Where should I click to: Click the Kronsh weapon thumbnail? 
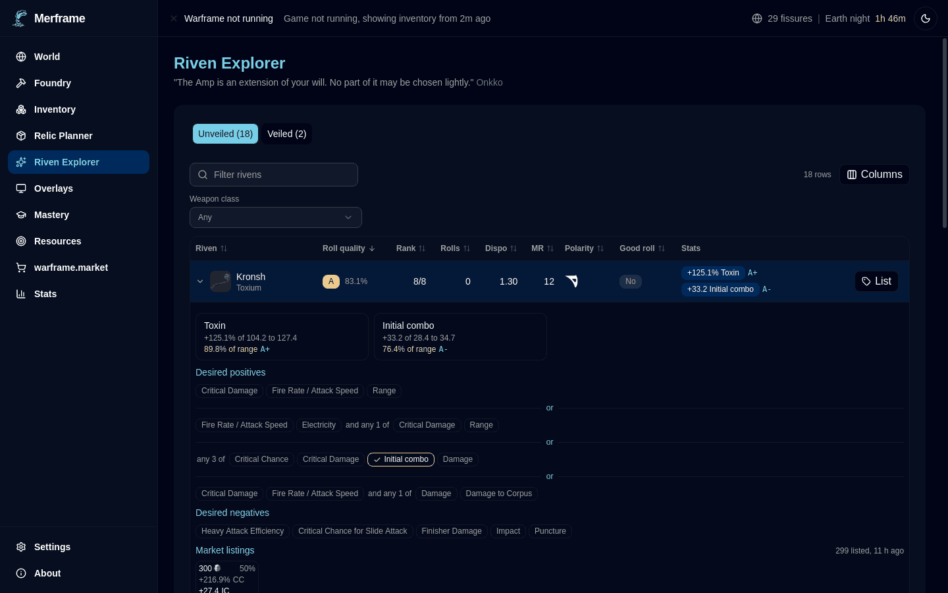click(x=221, y=281)
